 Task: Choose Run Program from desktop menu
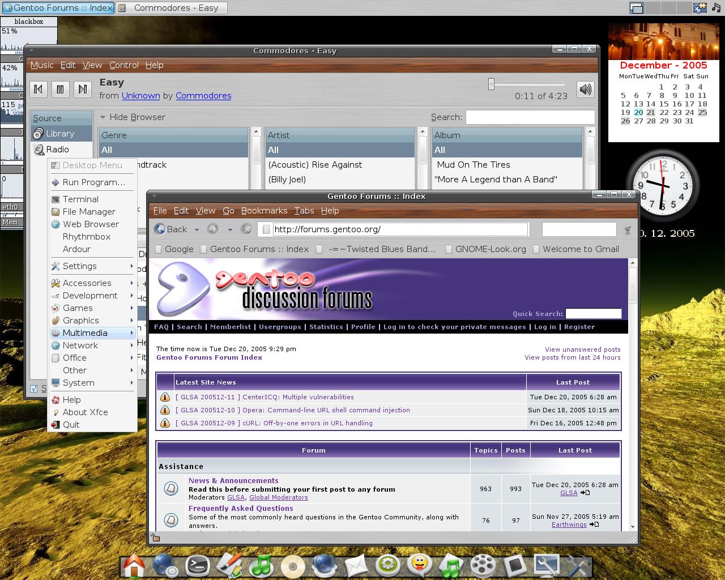pyautogui.click(x=92, y=182)
